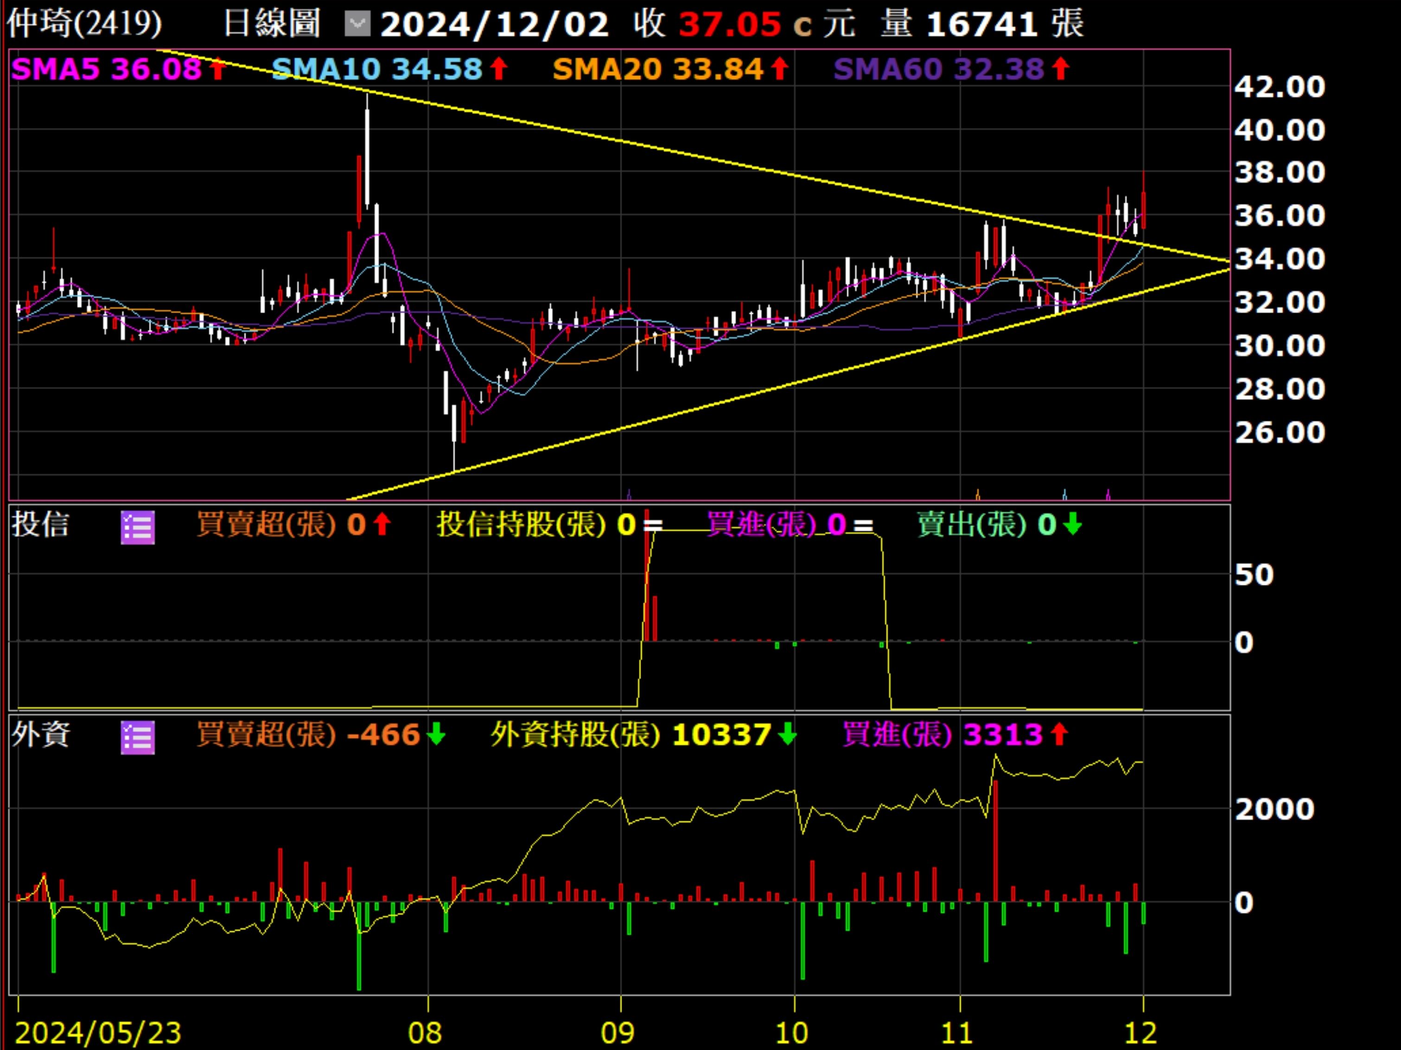Select the 日線圖 chart type label

pyautogui.click(x=272, y=24)
